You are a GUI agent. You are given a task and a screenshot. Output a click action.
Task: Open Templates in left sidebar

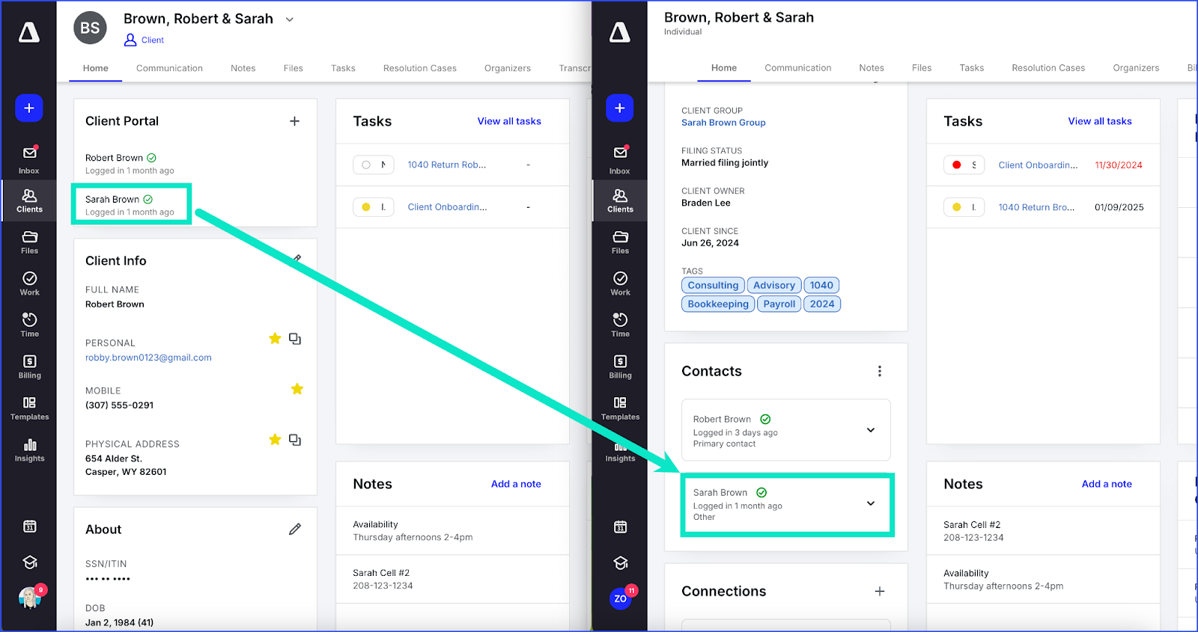pyautogui.click(x=29, y=408)
